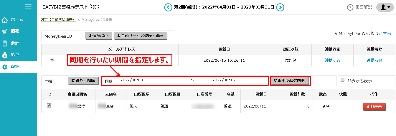Go to previous fiscal period arrow
The width and height of the screenshot is (396, 136).
point(168,7)
